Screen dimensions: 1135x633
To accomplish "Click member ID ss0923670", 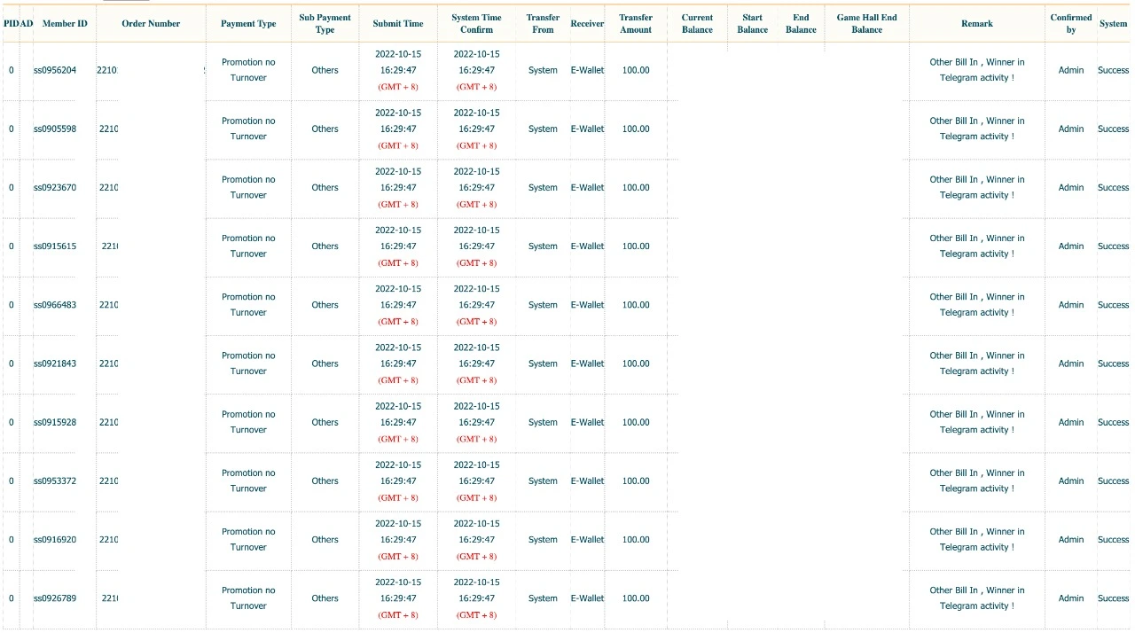I will [55, 187].
